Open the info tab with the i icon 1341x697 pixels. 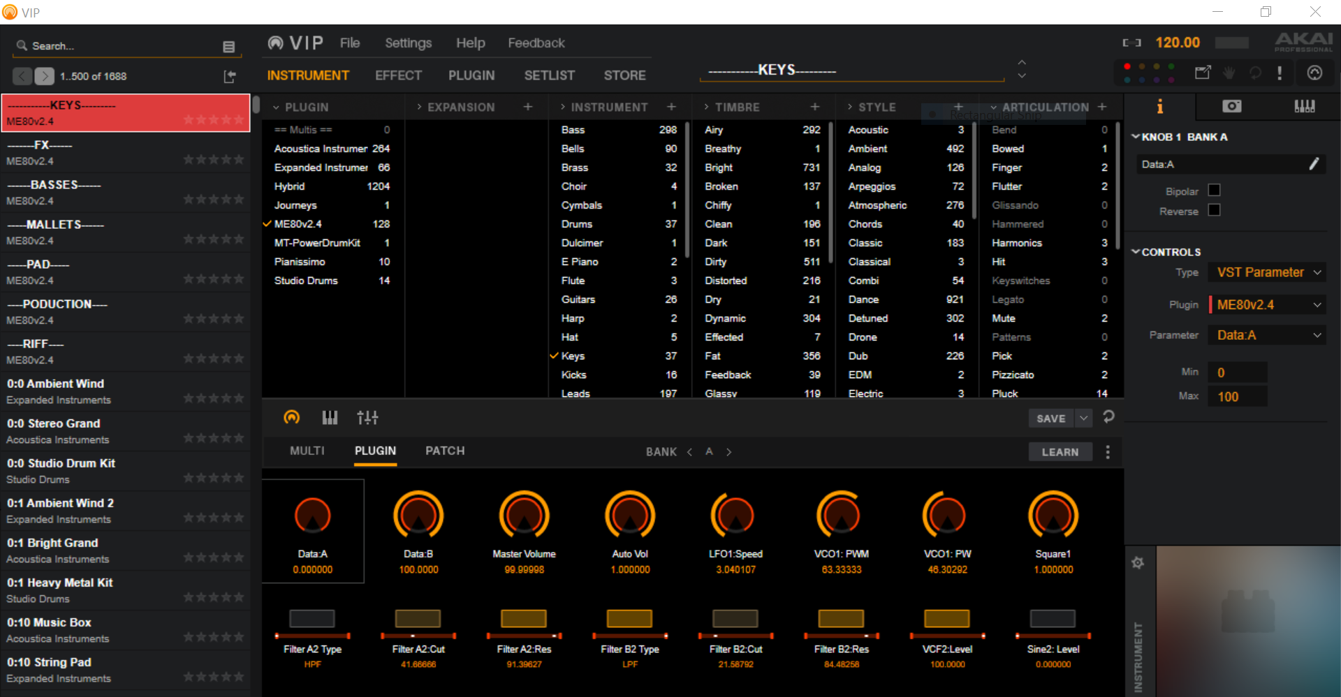click(x=1160, y=106)
